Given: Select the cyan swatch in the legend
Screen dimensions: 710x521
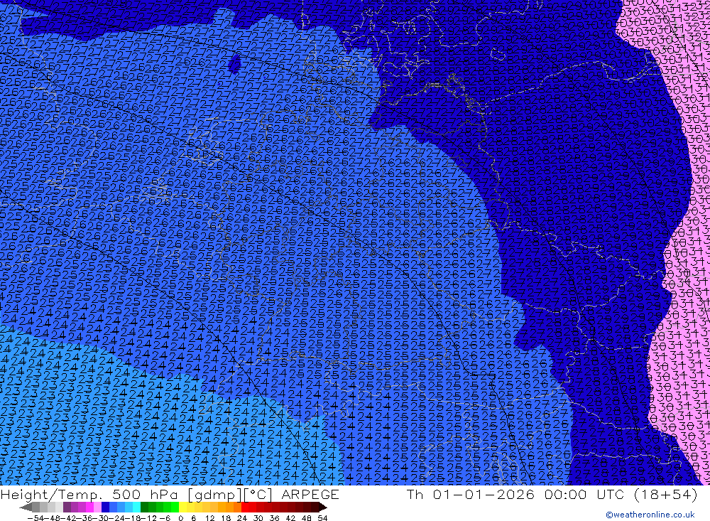Looking at the screenshot, I should [x=136, y=507].
